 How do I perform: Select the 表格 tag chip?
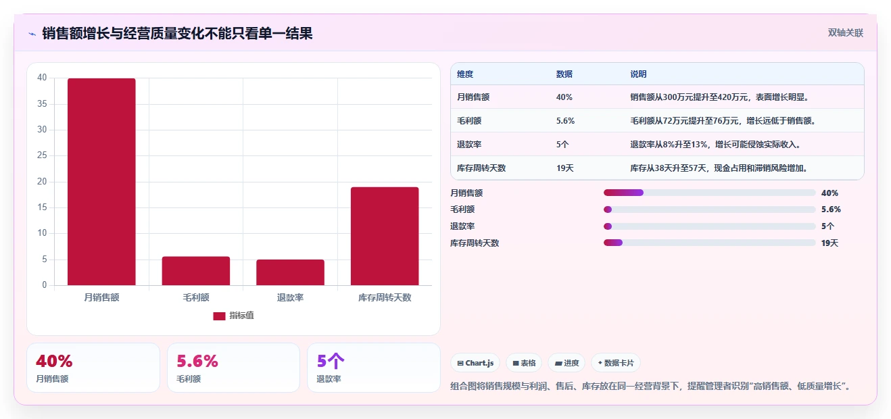point(524,363)
